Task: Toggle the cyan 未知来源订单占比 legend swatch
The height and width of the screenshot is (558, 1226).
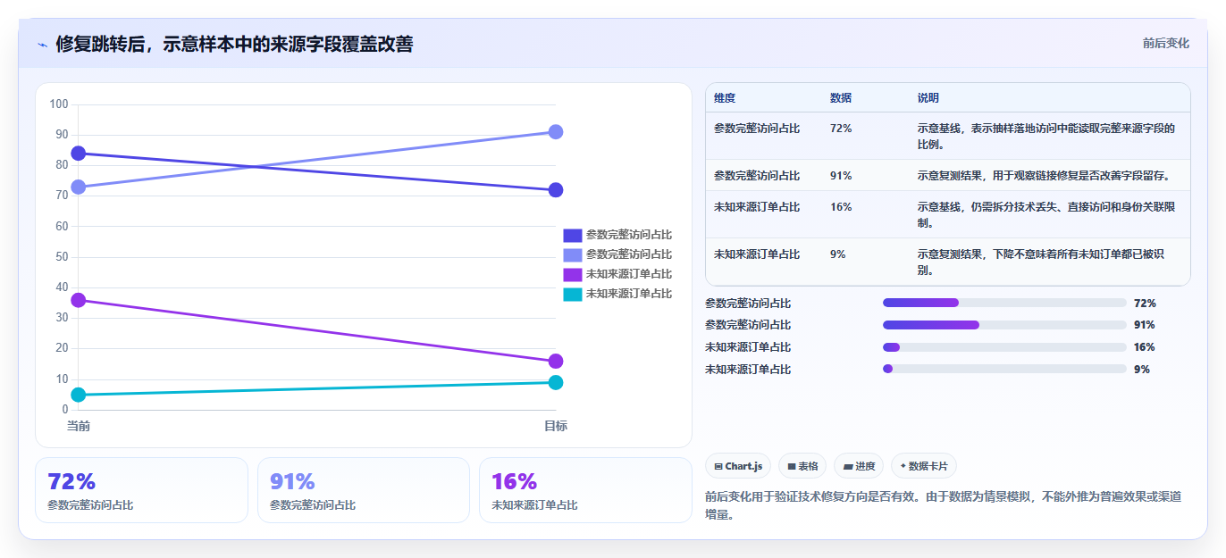Action: (572, 294)
